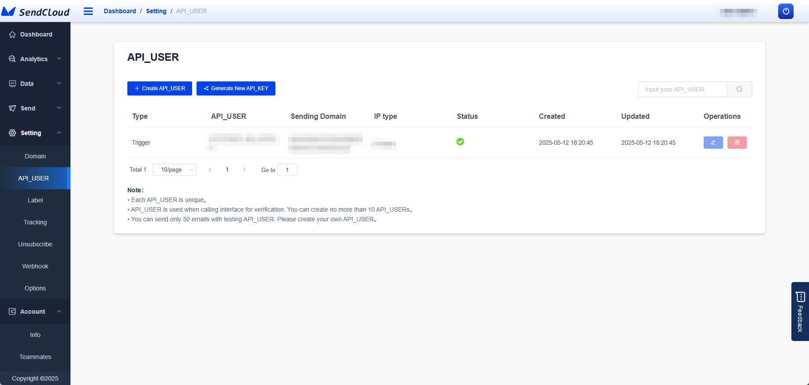Collapse the Account menu chevron
The image size is (809, 385).
tap(59, 311)
